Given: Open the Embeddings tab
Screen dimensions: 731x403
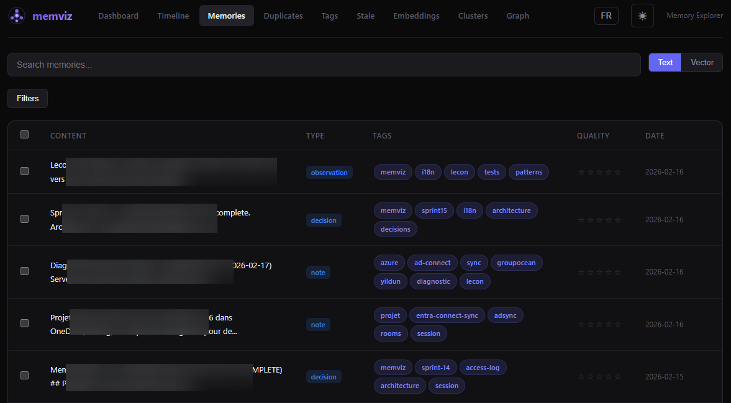Looking at the screenshot, I should point(416,16).
